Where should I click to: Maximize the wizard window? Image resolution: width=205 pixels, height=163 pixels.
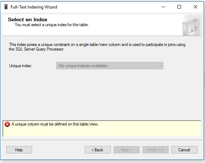pos(179,7)
